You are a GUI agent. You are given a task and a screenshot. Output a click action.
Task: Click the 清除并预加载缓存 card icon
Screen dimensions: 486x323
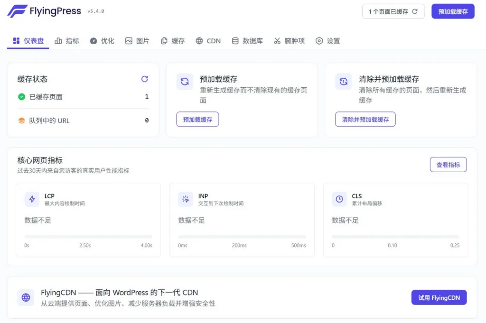343,82
